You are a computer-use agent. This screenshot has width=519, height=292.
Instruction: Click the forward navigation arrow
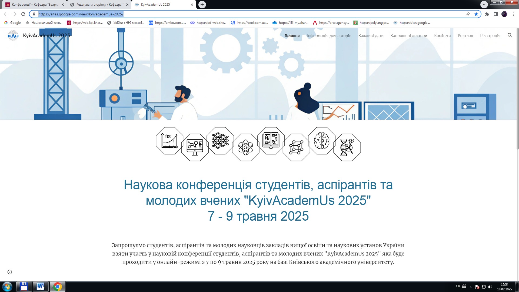(15, 14)
